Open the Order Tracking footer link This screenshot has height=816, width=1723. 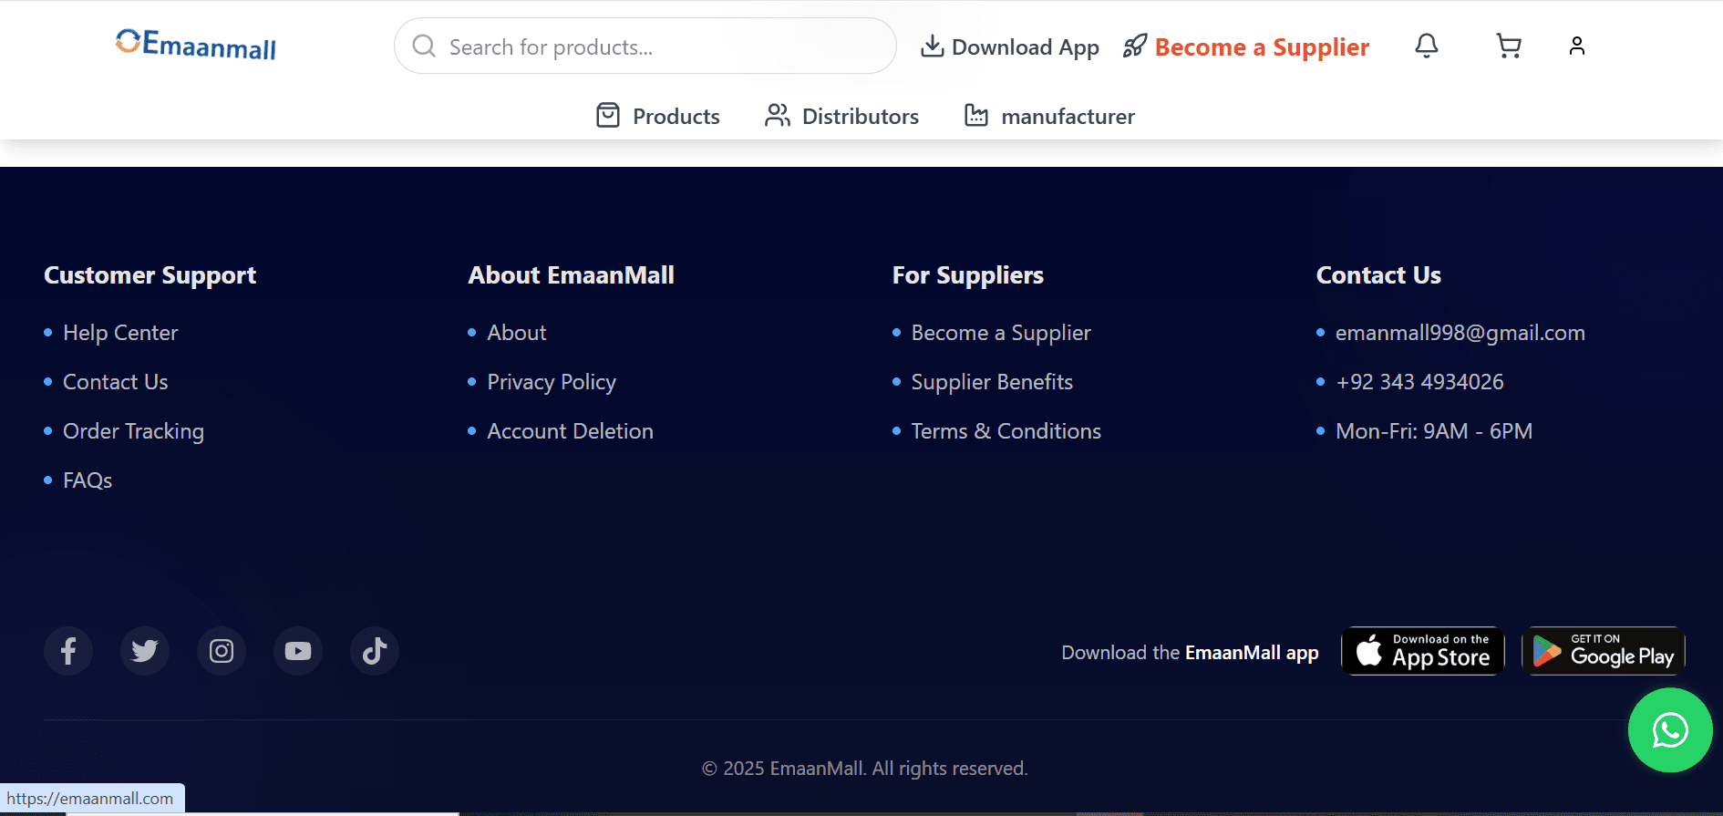(133, 431)
